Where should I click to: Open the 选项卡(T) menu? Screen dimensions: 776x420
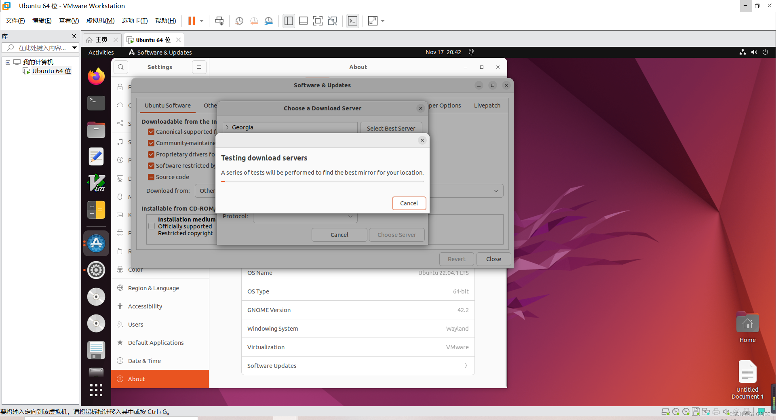click(x=135, y=21)
